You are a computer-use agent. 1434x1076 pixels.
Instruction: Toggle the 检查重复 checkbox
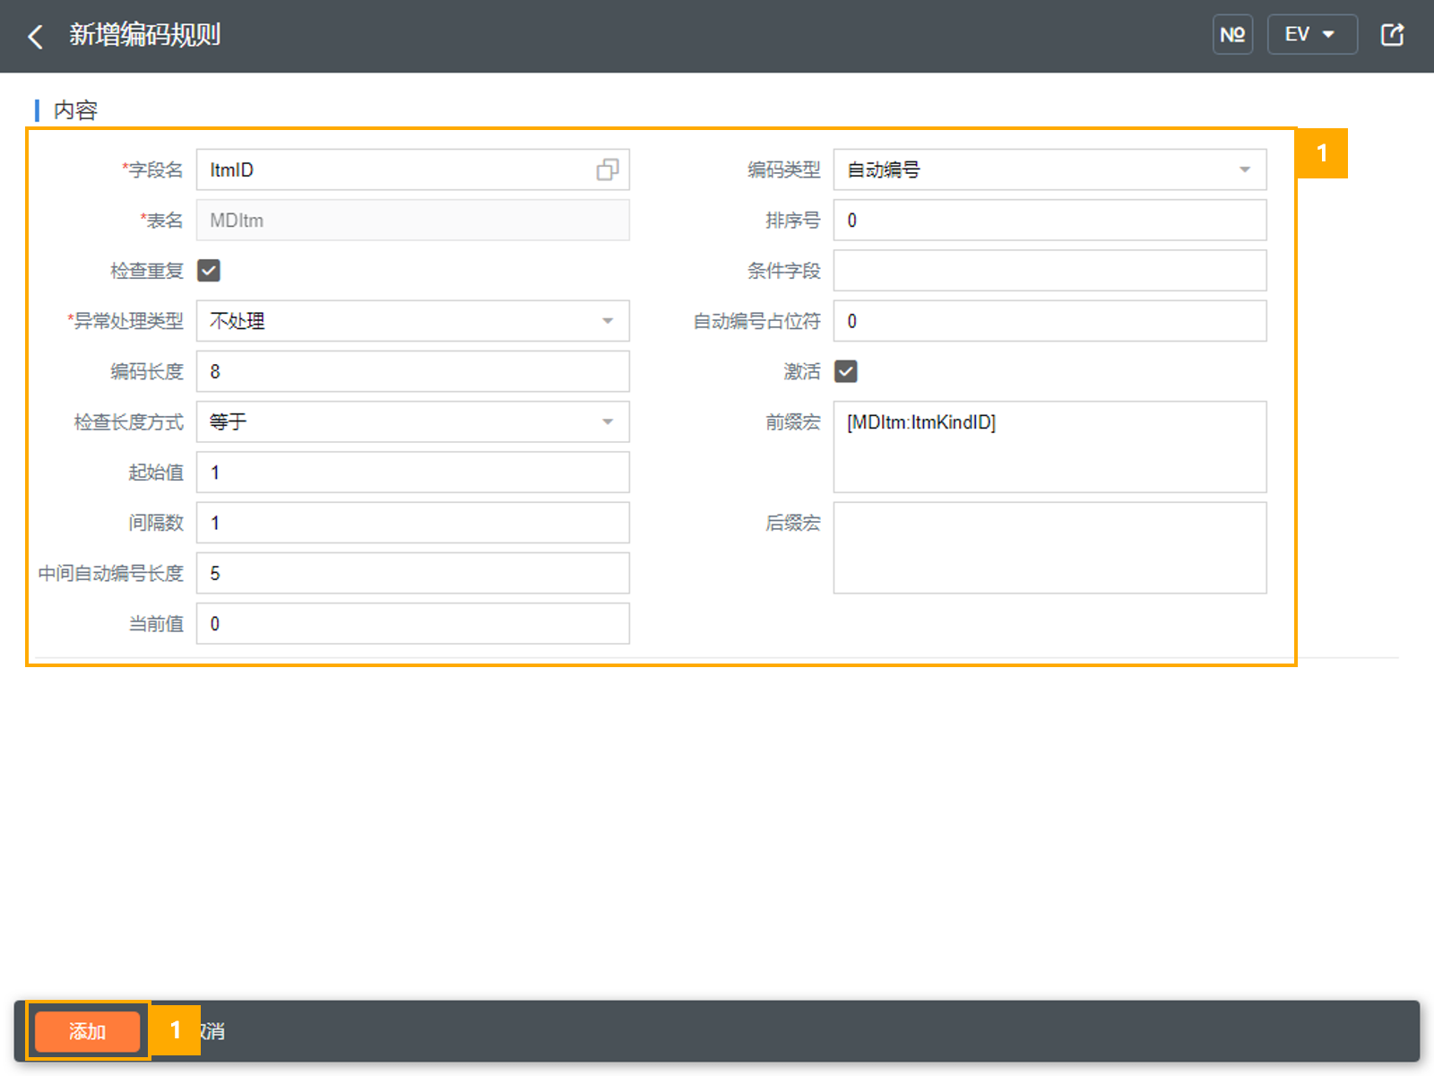[x=209, y=270]
